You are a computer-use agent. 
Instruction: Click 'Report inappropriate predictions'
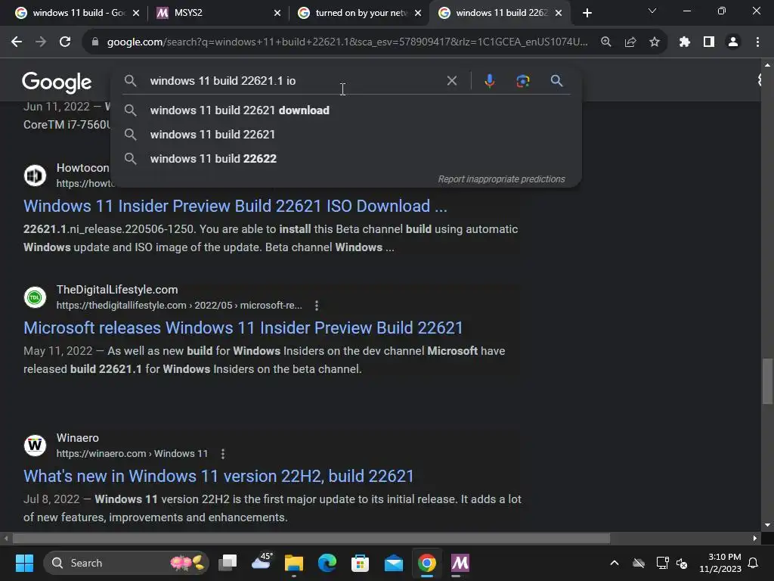click(501, 179)
